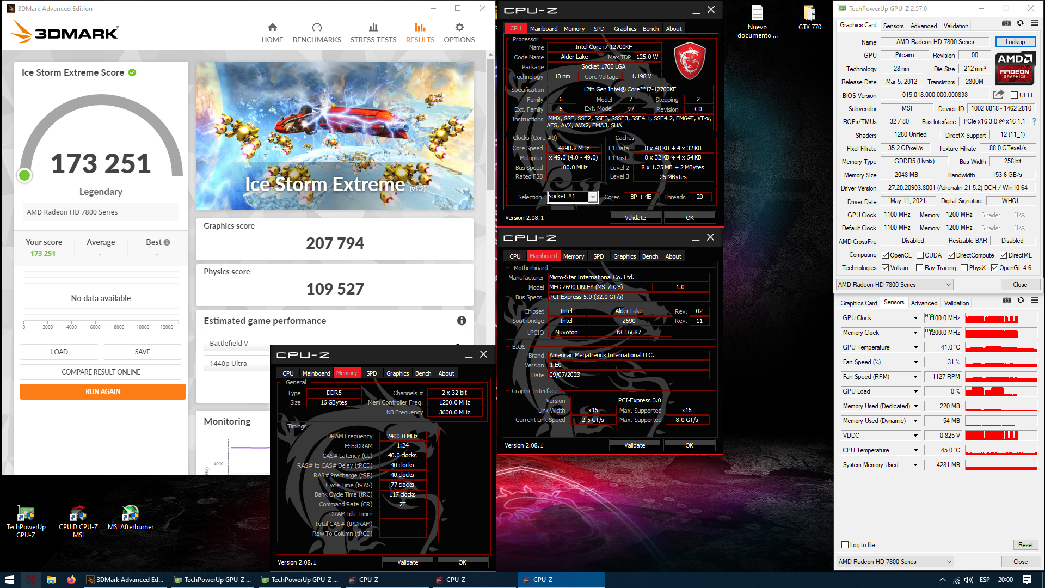Toggle OpenCL checkbox in GPU-Z
Screen dimensions: 1045x588
click(886, 255)
